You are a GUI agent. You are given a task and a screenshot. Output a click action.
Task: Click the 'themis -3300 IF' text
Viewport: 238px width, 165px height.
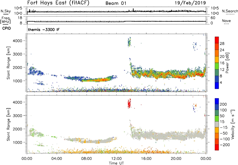pyautogui.click(x=44, y=29)
